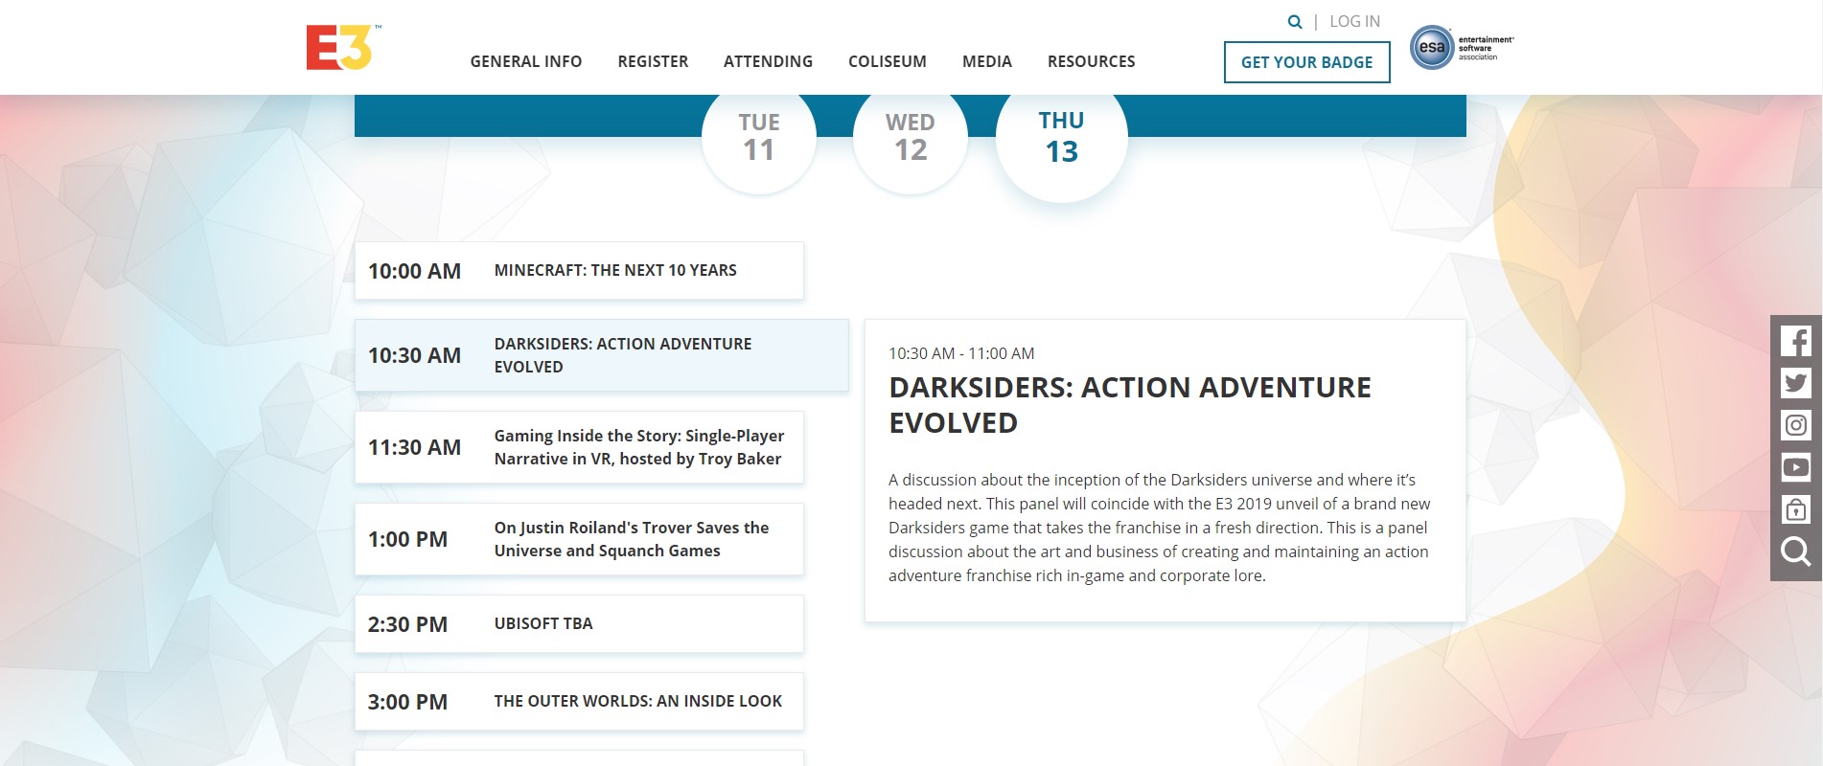Viewport: 1823px width, 766px height.
Task: Select the Ubisoft TBA session
Action: pyautogui.click(x=579, y=624)
